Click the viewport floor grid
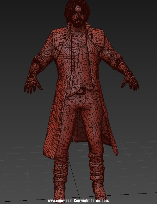The image size is (157, 204). (135, 162)
